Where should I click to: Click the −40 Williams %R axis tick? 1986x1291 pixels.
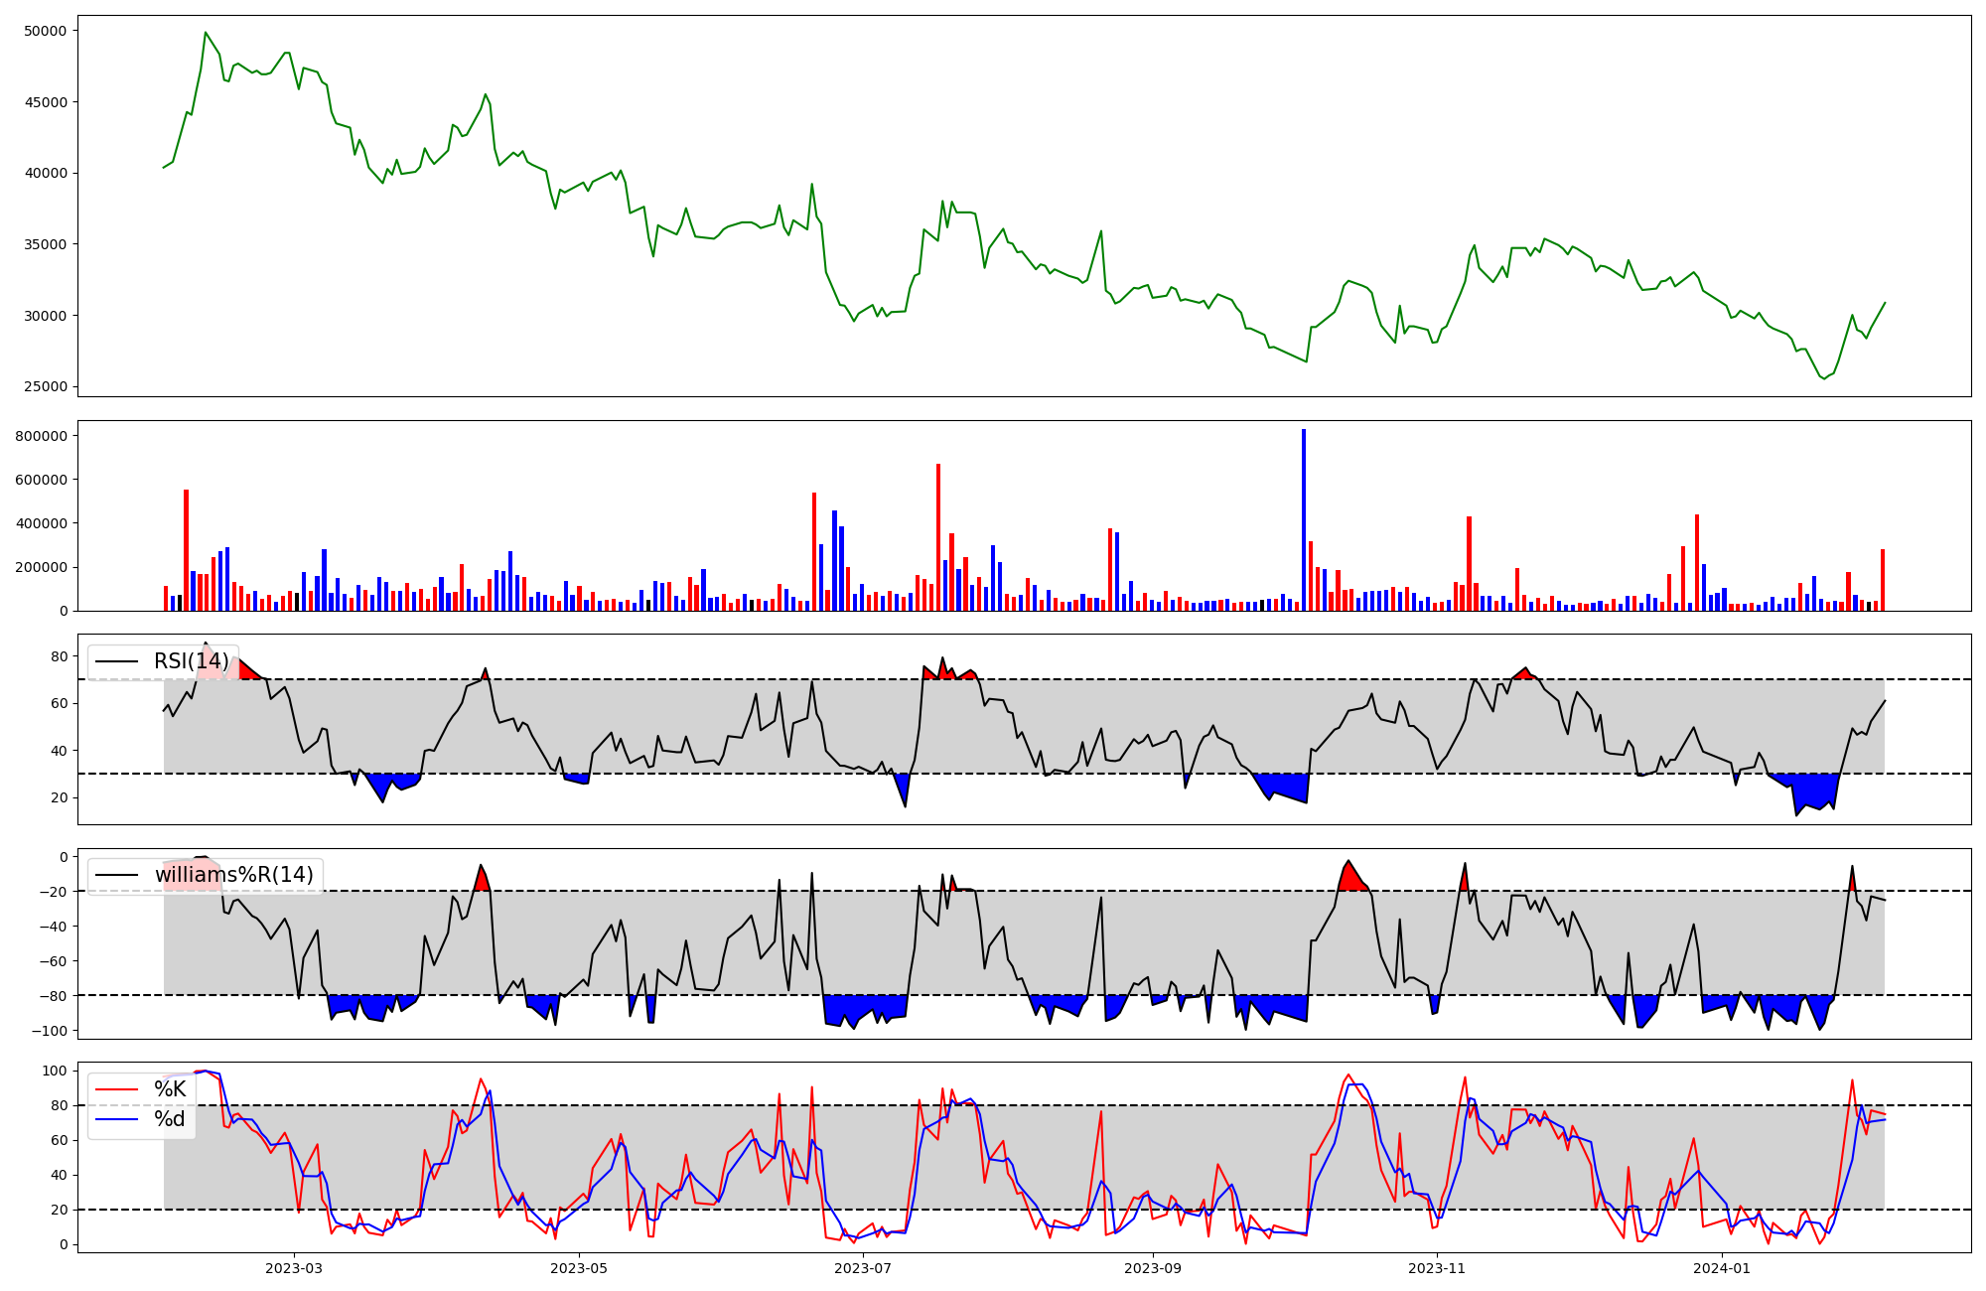click(x=52, y=927)
